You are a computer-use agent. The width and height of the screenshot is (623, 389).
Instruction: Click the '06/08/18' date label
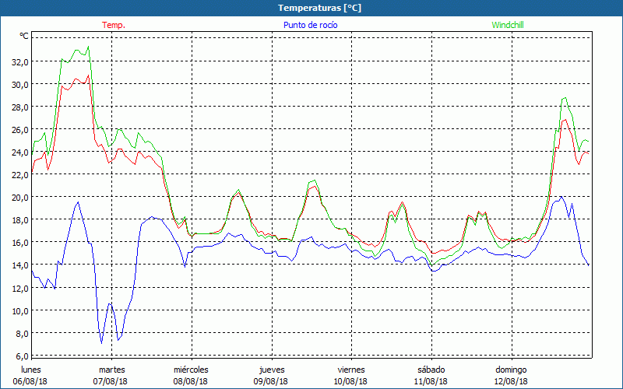pyautogui.click(x=30, y=381)
